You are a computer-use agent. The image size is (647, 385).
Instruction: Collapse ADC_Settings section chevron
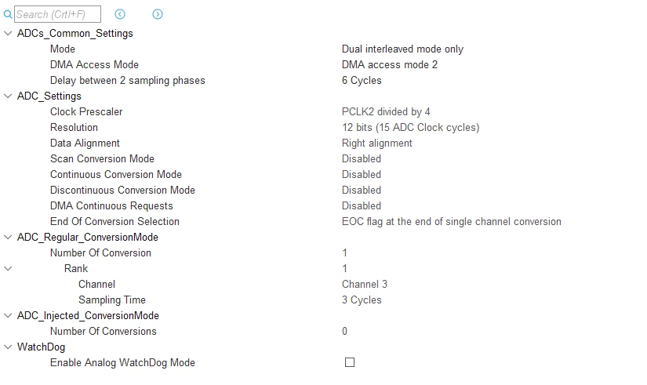coord(8,96)
